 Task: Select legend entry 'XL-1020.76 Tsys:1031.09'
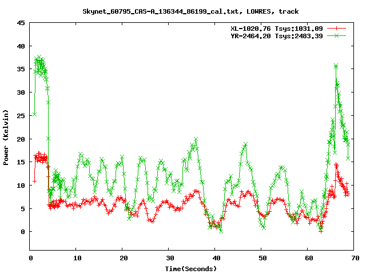(x=277, y=29)
